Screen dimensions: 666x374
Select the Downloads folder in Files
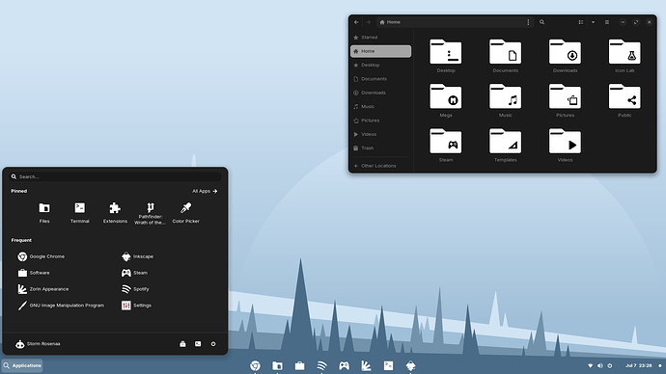[565, 56]
